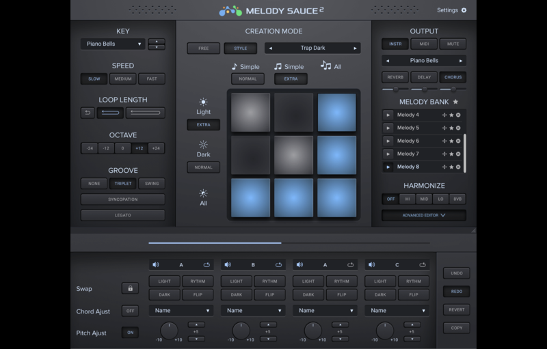Set speed to MEDIUM
The height and width of the screenshot is (349, 547).
point(123,79)
